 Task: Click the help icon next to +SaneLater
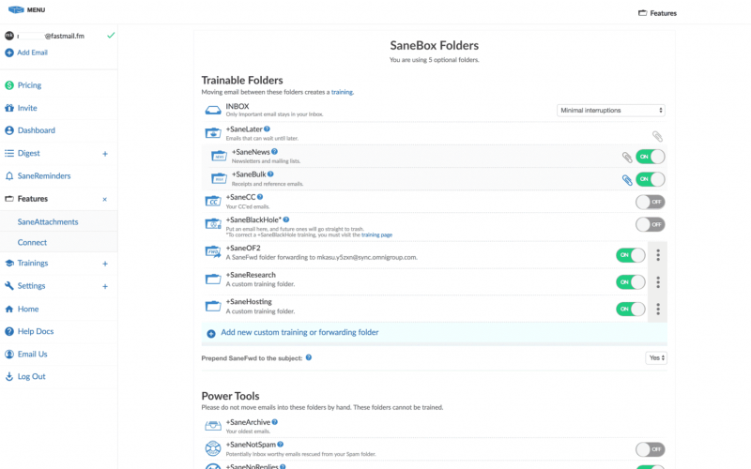click(x=267, y=129)
